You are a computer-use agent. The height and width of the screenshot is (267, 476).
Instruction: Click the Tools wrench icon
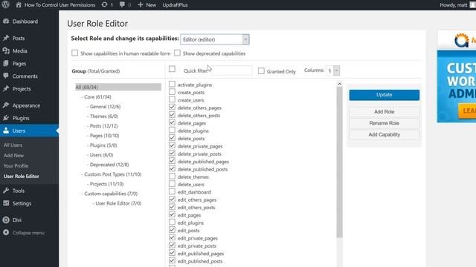coord(6,191)
